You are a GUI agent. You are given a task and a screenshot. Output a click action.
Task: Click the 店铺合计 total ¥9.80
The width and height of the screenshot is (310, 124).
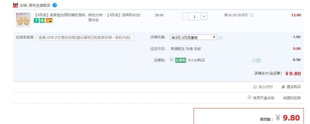click(x=293, y=73)
